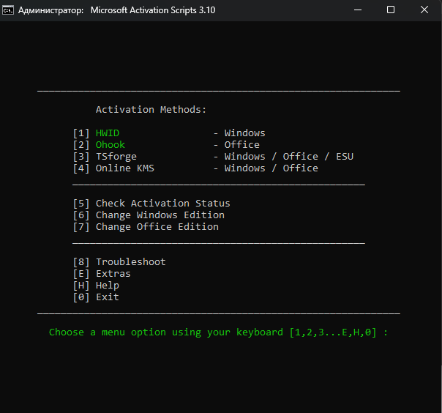
Task: Click "Windows / Office" beside Online KMS
Action: tap(271, 168)
